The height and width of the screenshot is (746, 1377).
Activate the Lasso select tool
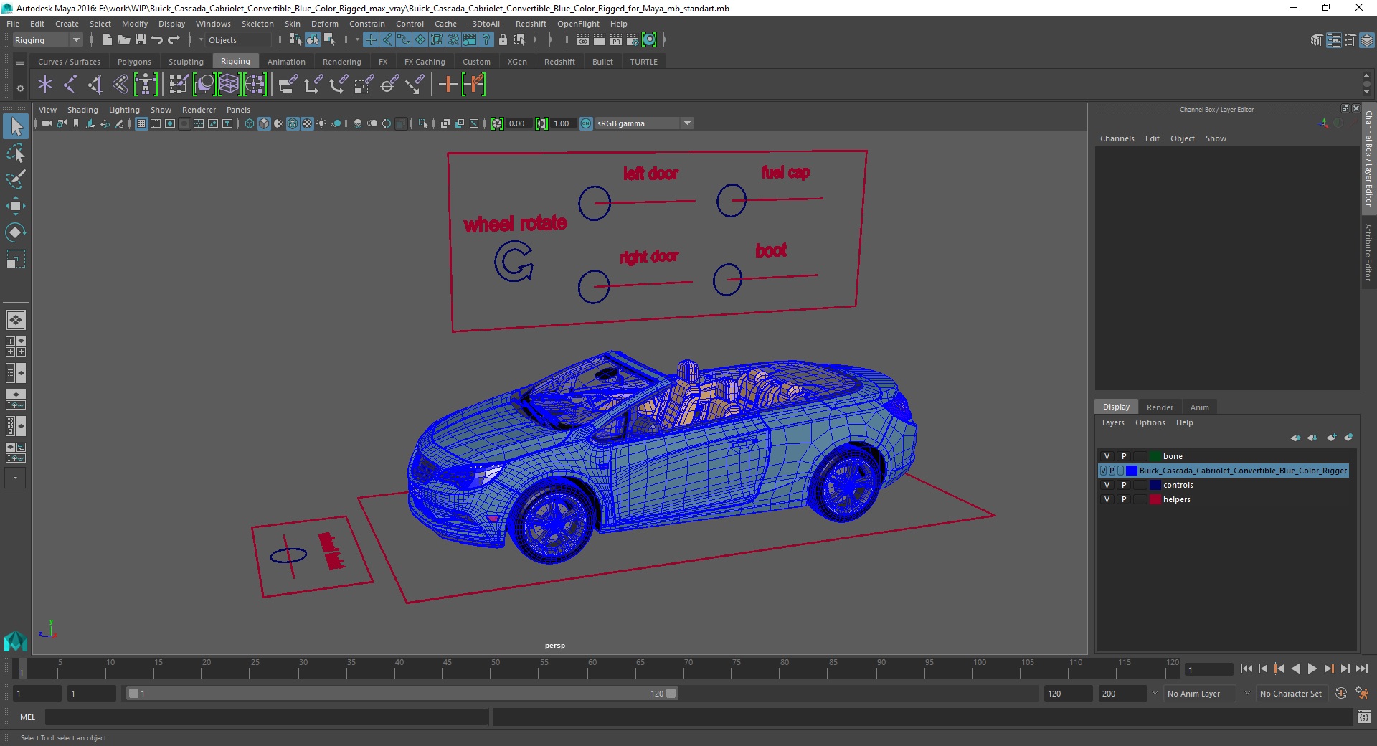tap(16, 154)
